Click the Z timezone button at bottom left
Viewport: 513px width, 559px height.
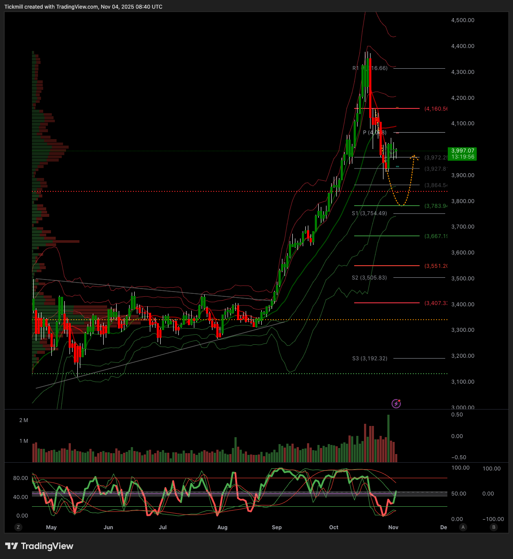tap(18, 527)
